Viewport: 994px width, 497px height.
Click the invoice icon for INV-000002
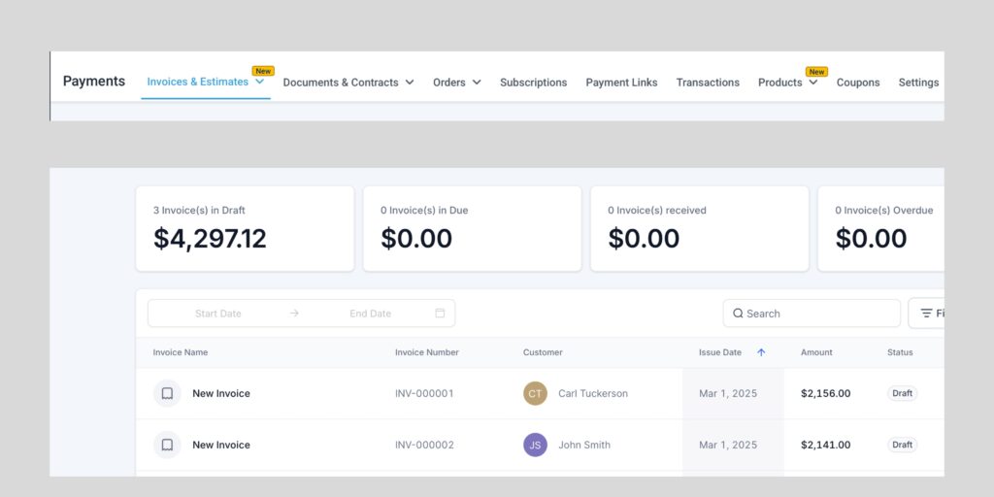[167, 445]
